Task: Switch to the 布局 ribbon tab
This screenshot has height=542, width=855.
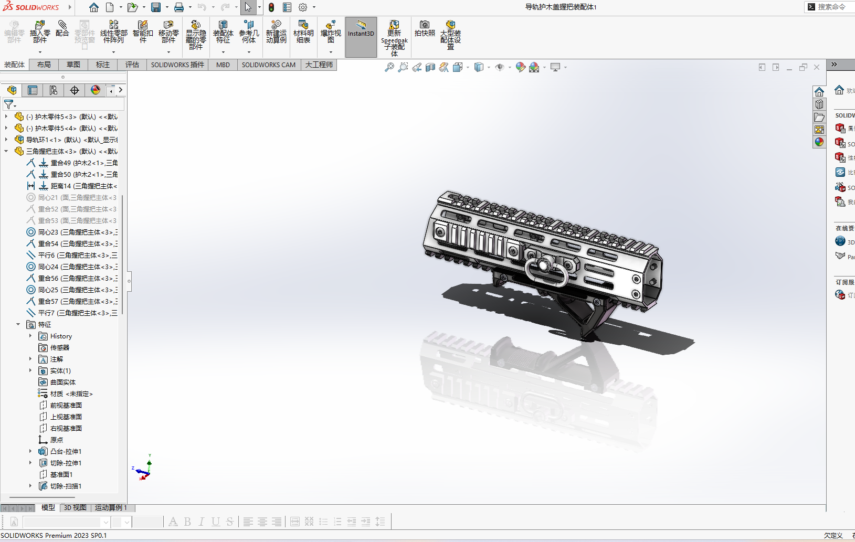Action: tap(44, 65)
